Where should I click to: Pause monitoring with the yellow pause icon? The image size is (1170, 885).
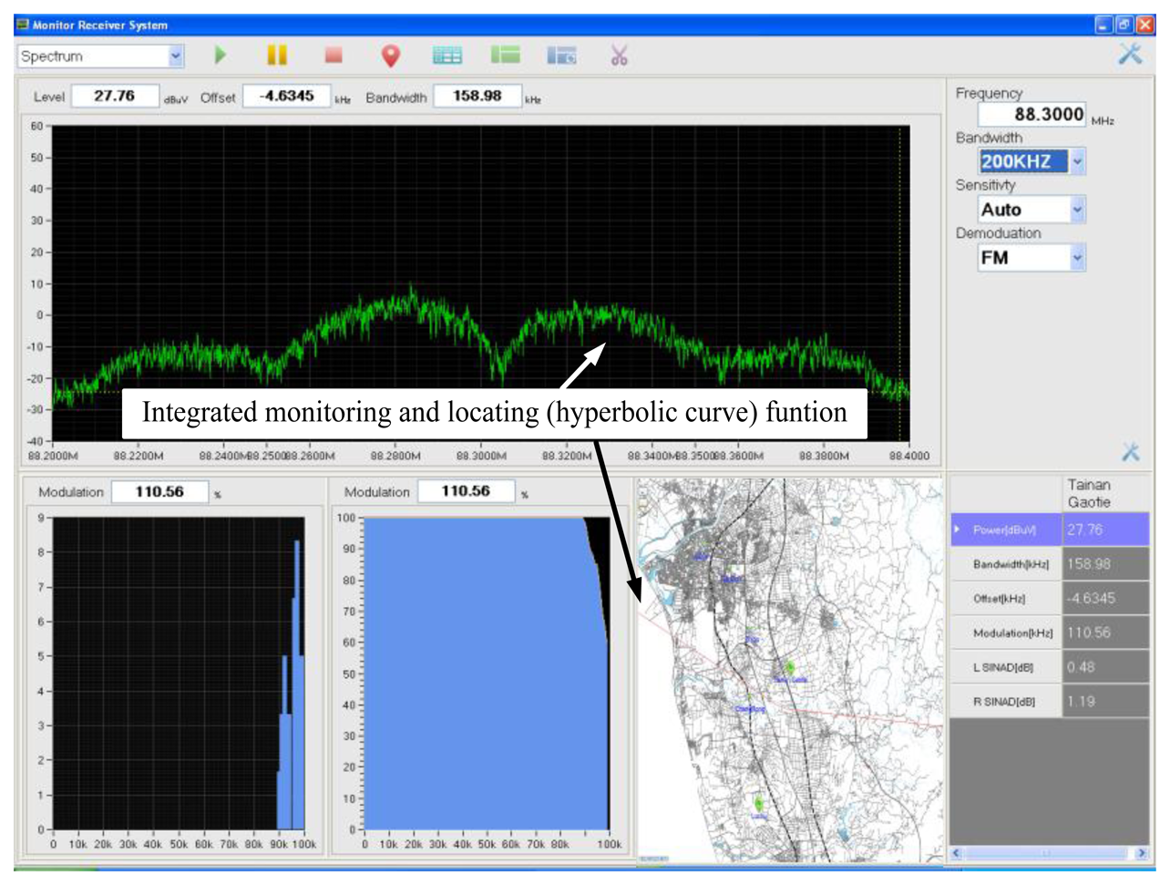coord(277,56)
